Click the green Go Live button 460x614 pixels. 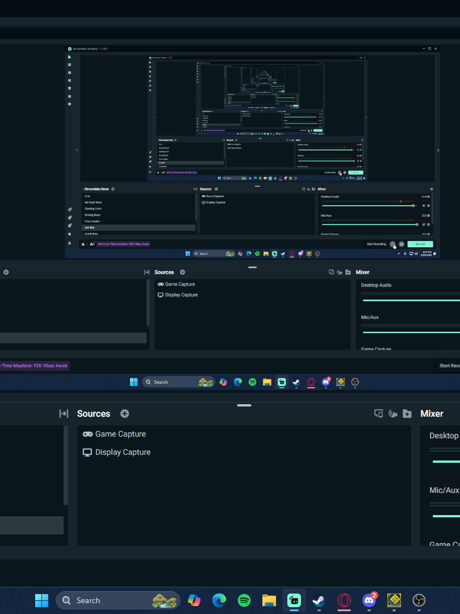(420, 244)
